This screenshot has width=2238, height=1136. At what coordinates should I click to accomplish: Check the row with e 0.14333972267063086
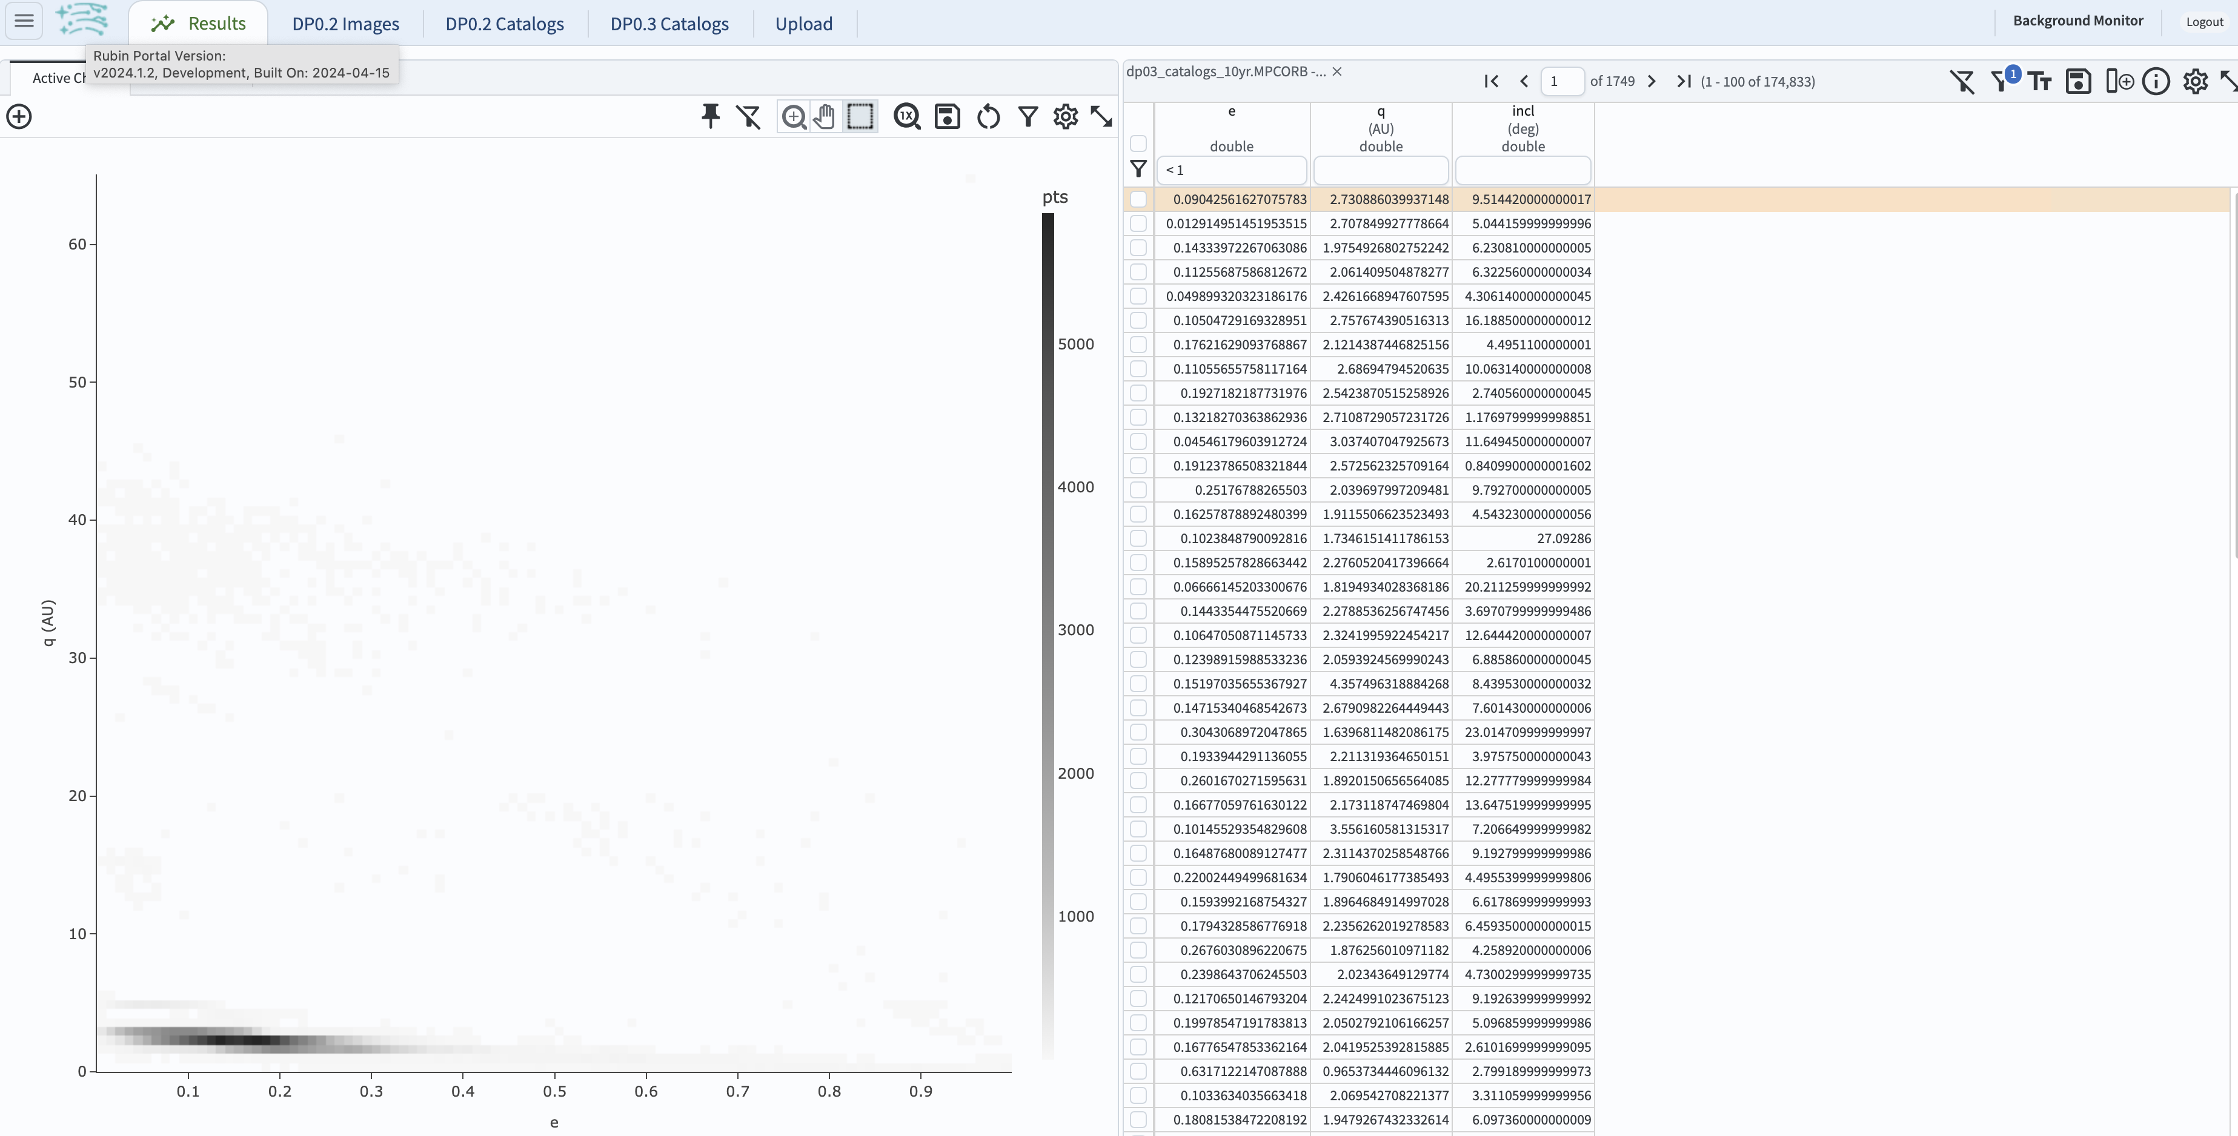click(x=1138, y=248)
